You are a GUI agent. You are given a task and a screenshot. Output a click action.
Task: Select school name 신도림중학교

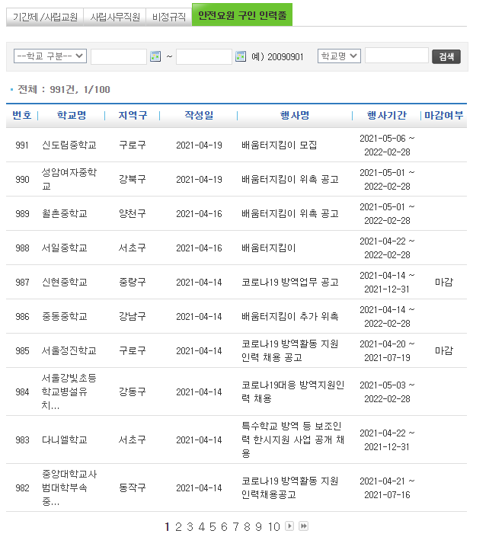click(x=69, y=145)
